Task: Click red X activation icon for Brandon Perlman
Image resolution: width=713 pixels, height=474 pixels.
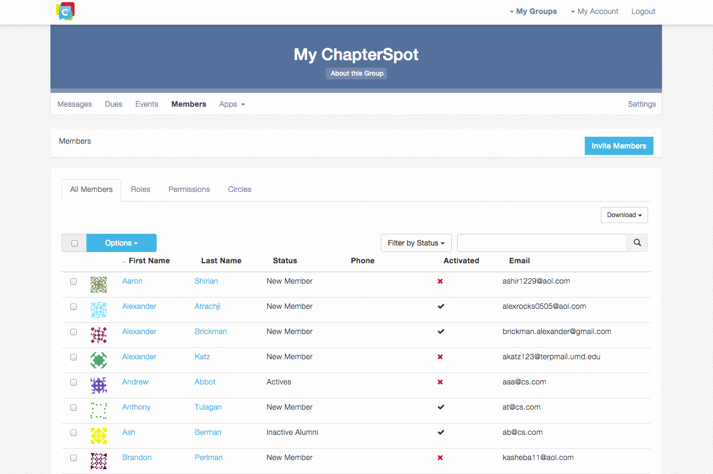Action: tap(440, 458)
